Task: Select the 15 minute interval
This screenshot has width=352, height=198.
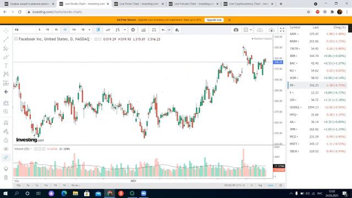Action: click(x=47, y=30)
